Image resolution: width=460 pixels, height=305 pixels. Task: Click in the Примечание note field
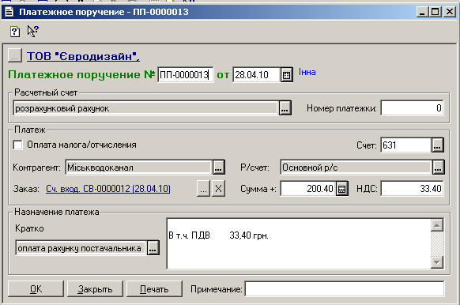(345, 289)
